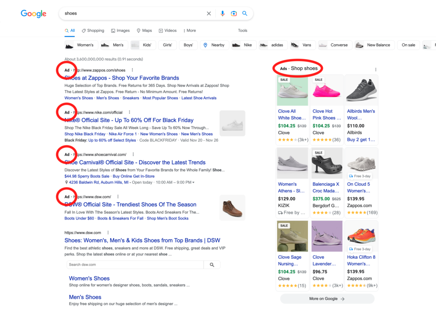The width and height of the screenshot is (436, 309).
Task: Click the dsw.com sitelinks search magnifier
Action: pyautogui.click(x=212, y=265)
